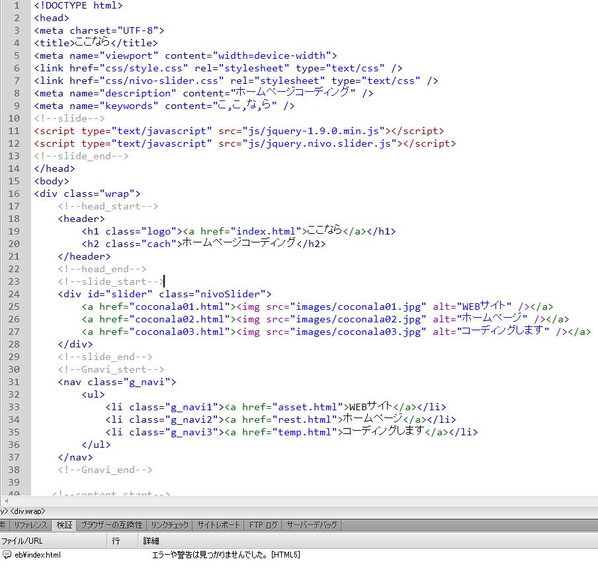The image size is (598, 582).
Task: Click the message エラーや警告は見つかりませんでした。[HTML5]
Action: point(226,554)
